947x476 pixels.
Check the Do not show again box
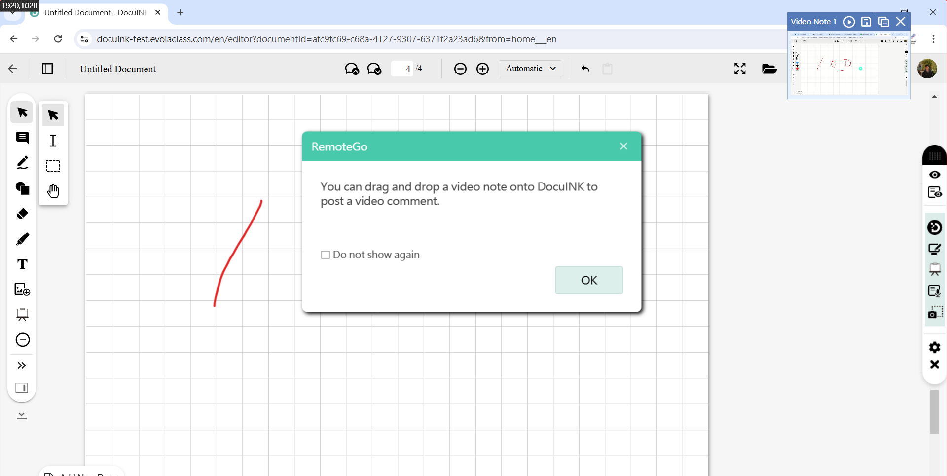pyautogui.click(x=326, y=255)
